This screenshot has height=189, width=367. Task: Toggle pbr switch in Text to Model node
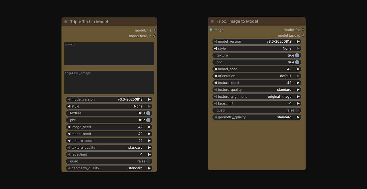click(148, 120)
